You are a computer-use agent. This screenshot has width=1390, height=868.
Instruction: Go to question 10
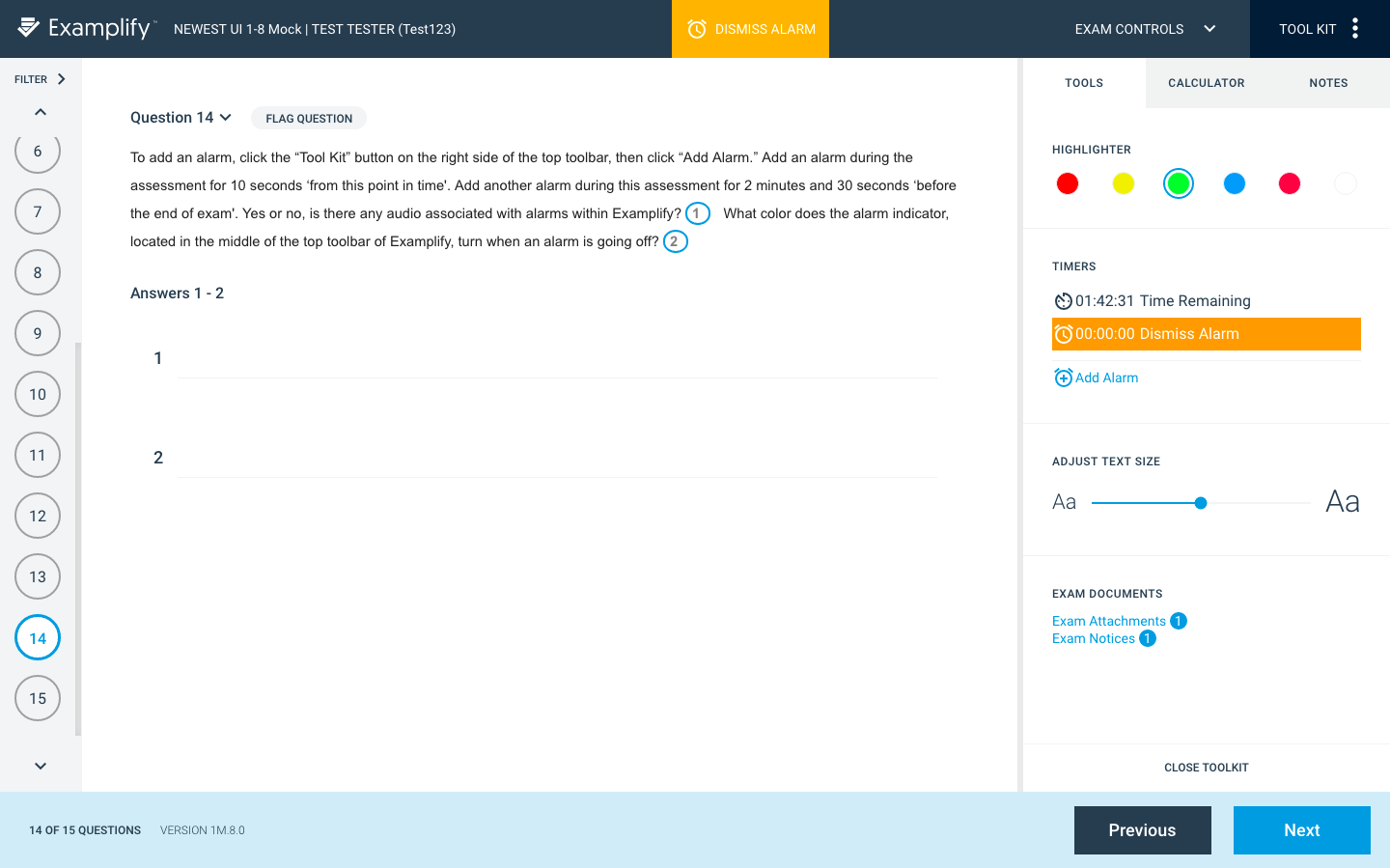pos(38,394)
